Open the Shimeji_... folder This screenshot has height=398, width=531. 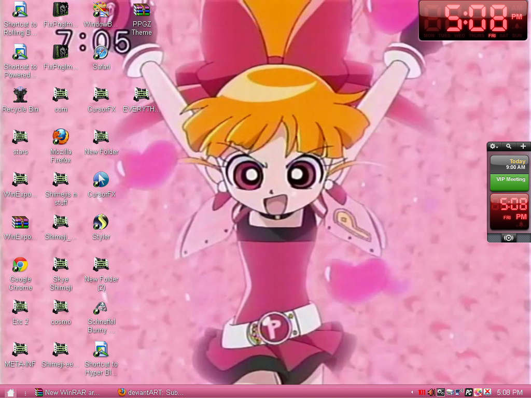61,228
